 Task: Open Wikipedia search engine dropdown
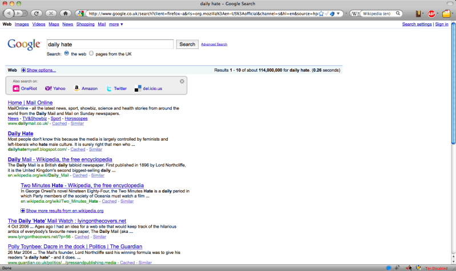[x=355, y=13]
